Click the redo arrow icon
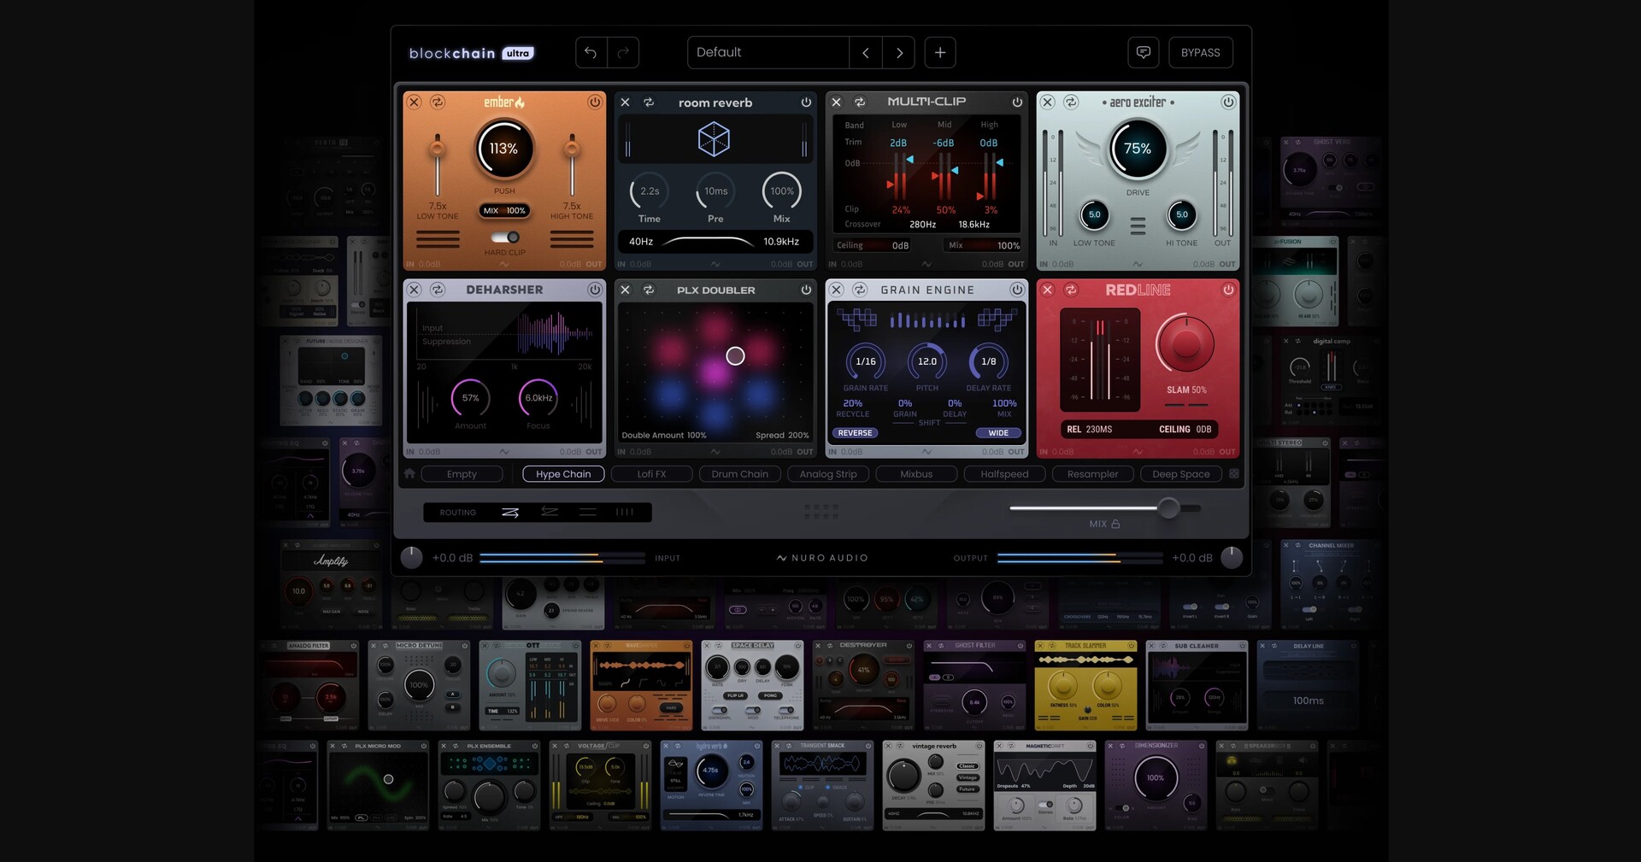The width and height of the screenshot is (1641, 862). point(622,52)
